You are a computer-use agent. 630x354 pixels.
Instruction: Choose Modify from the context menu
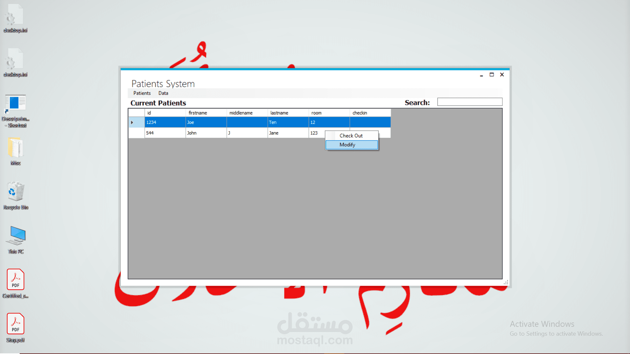tap(347, 145)
